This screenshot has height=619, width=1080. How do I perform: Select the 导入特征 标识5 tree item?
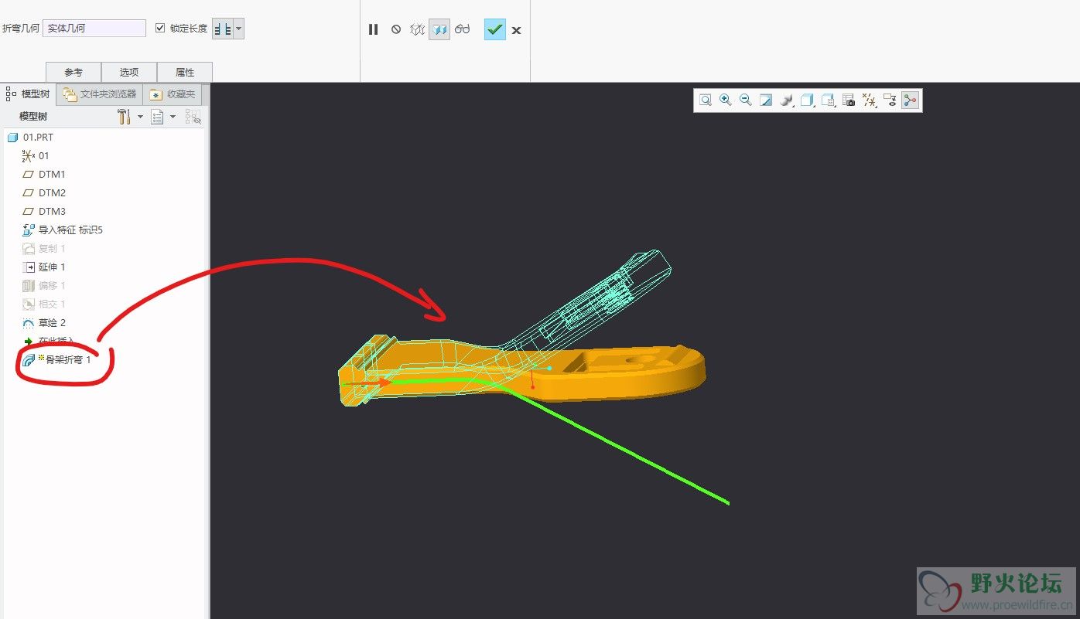(x=70, y=230)
